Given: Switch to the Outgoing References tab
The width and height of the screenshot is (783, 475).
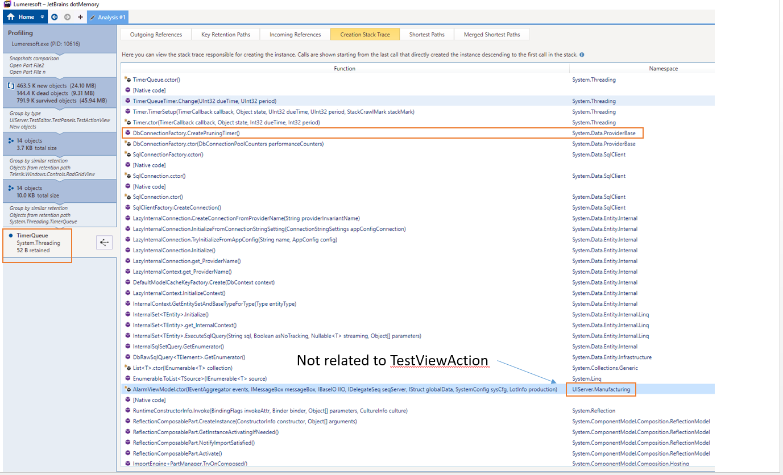Looking at the screenshot, I should pyautogui.click(x=156, y=35).
